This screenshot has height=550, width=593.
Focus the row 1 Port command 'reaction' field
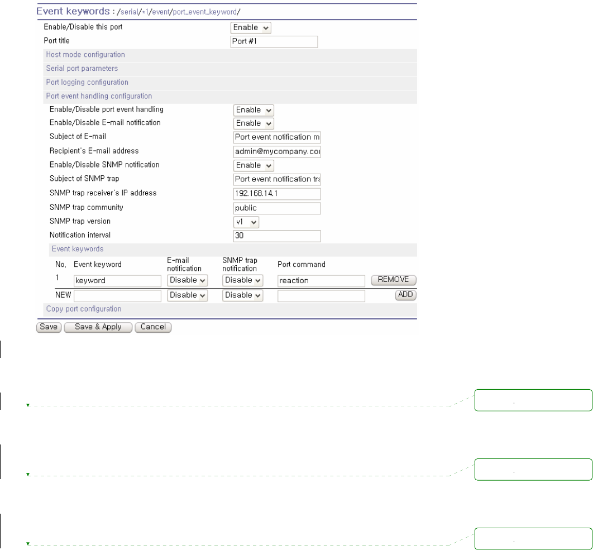[x=321, y=281]
